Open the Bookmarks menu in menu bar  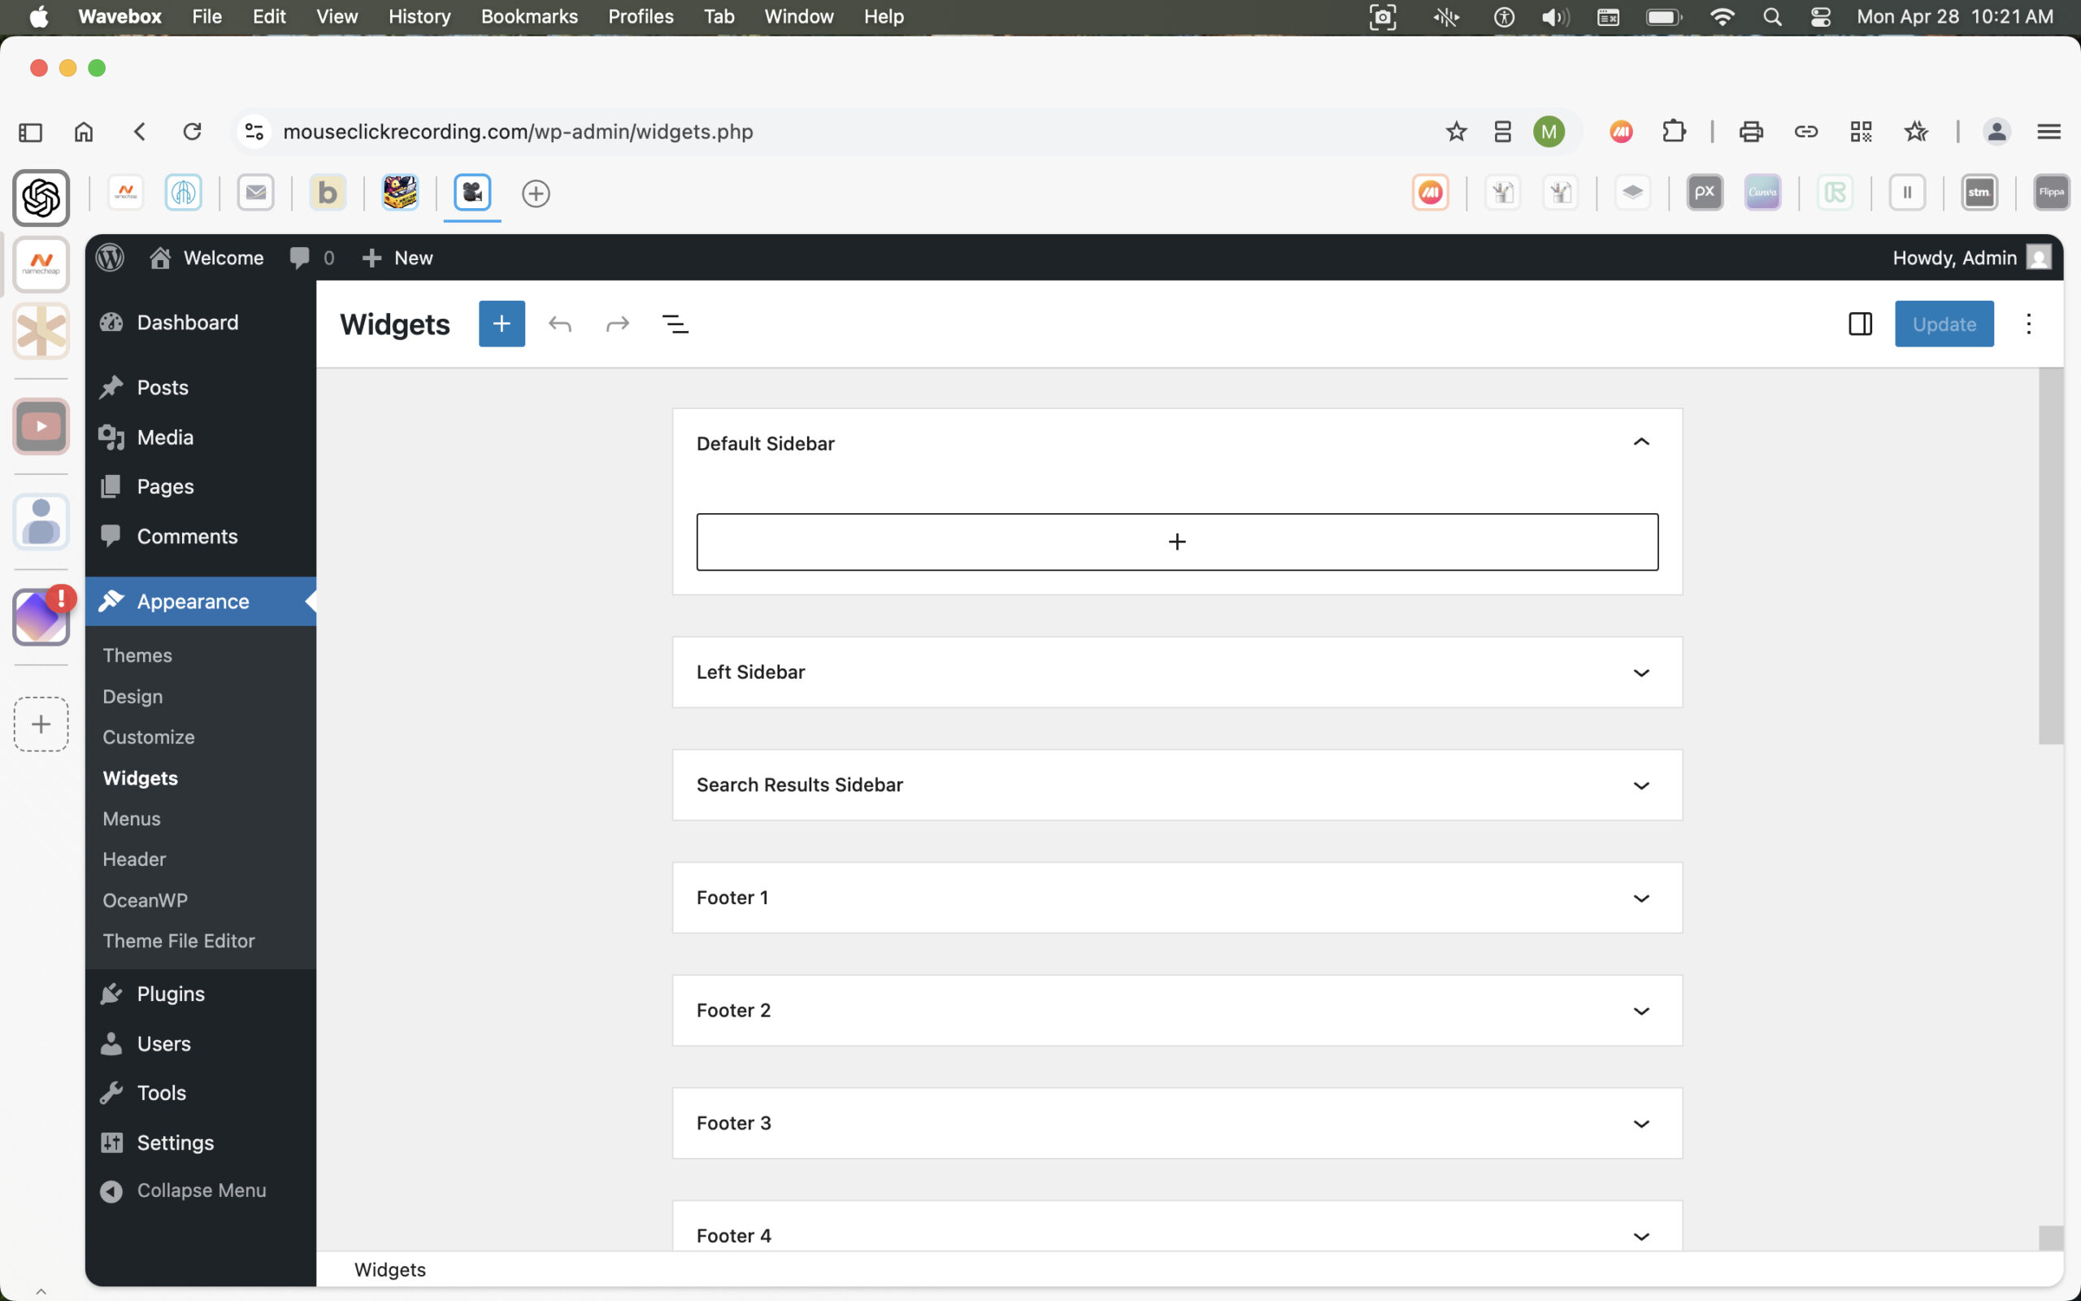(x=529, y=16)
